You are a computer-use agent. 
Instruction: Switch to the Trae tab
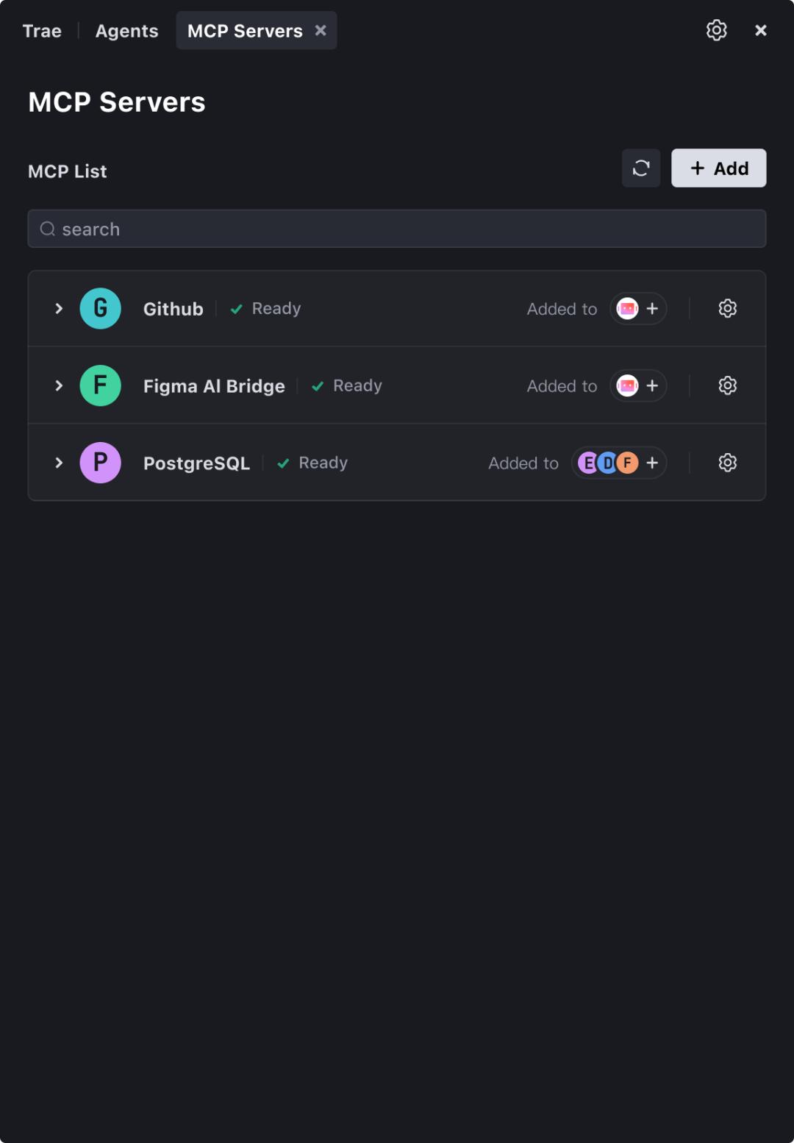coord(42,31)
